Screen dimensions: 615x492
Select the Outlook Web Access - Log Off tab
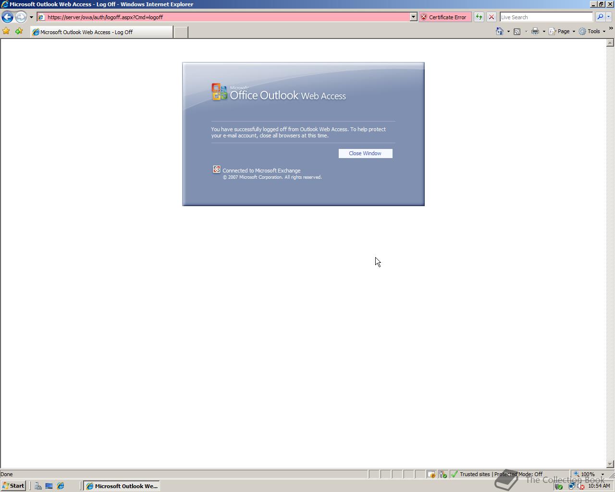click(x=101, y=32)
